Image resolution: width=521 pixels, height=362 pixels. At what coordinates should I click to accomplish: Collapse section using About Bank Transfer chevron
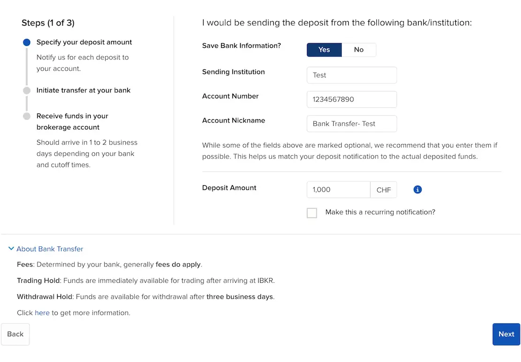tap(11, 249)
